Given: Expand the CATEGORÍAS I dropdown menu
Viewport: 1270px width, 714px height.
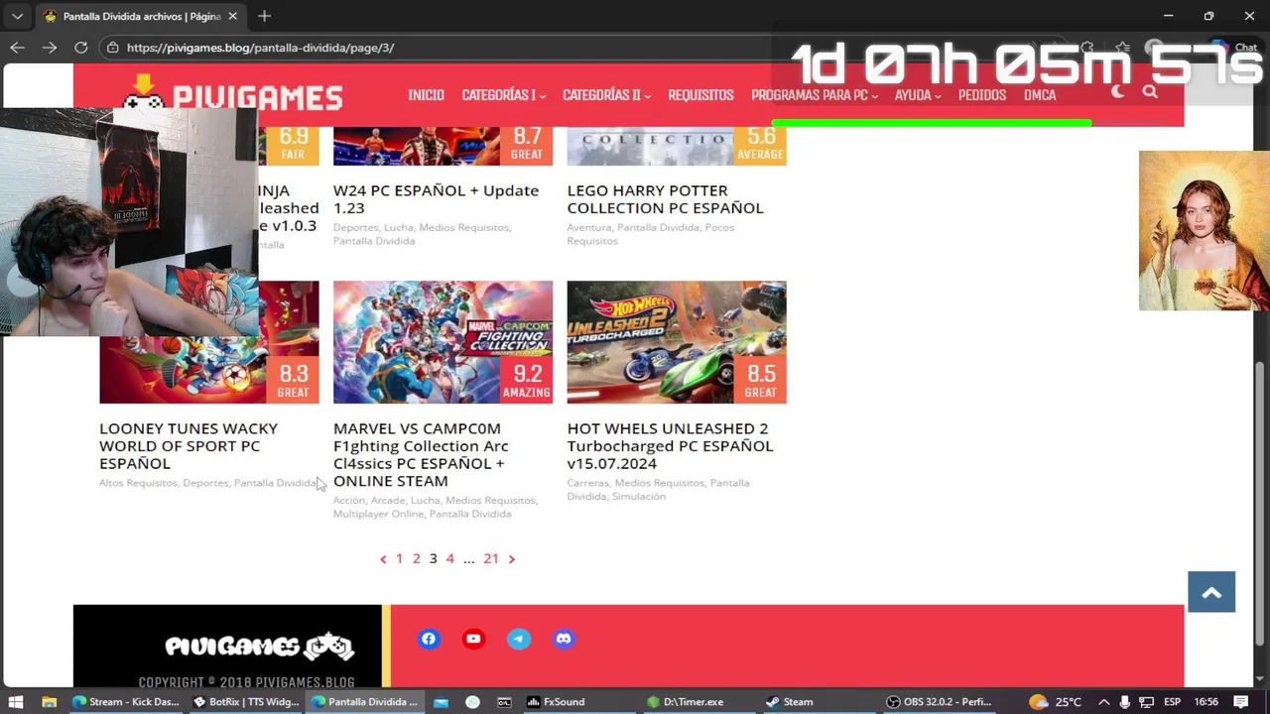Looking at the screenshot, I should [x=503, y=95].
